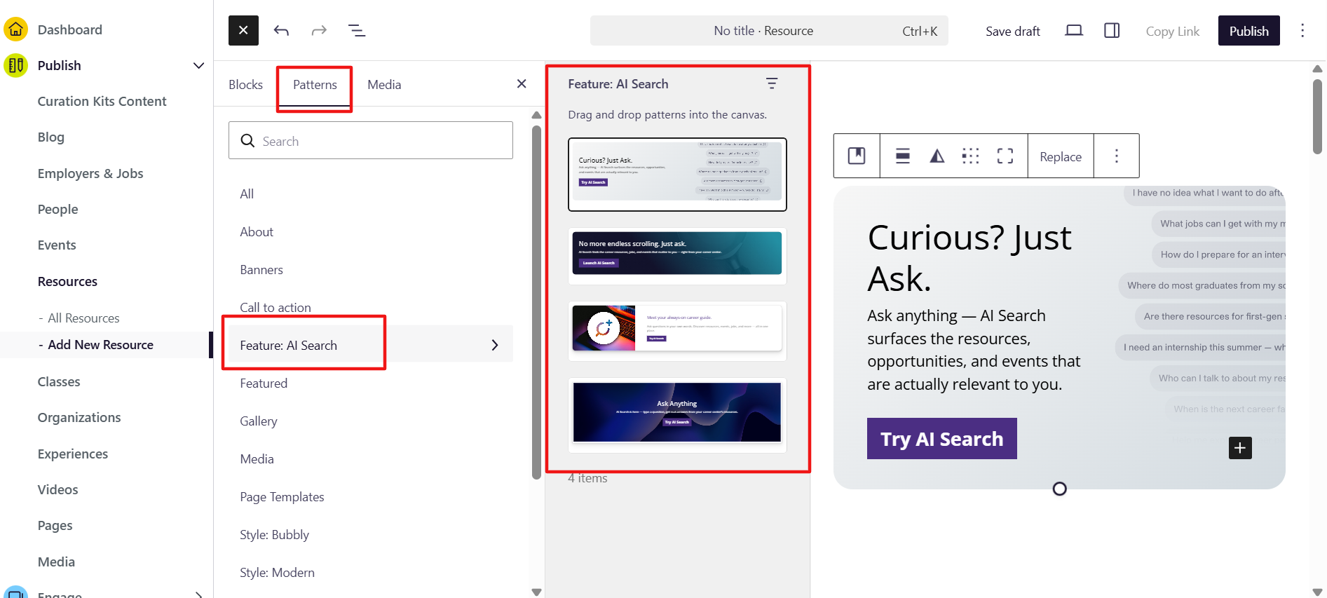This screenshot has height=598, width=1327.
Task: Click Save draft
Action: [1012, 31]
